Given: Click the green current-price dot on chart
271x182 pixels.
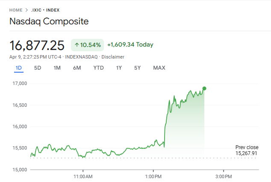Looking at the screenshot, I should (204, 88).
